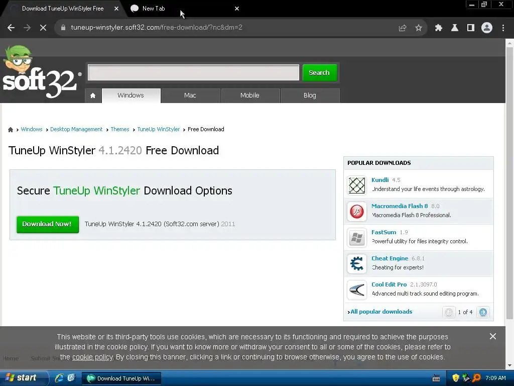
Task: Focus the Soft32 search input field
Action: [x=193, y=72]
